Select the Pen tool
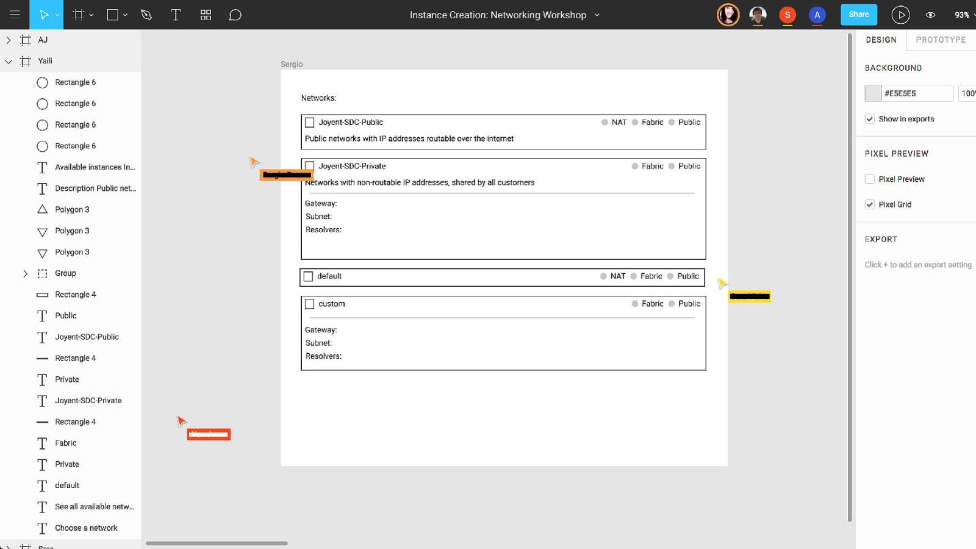The image size is (976, 549). [146, 15]
